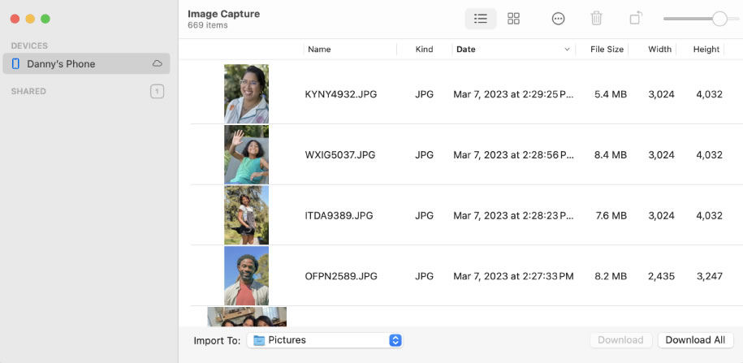Adjust the thumbnail size slider

tap(719, 19)
